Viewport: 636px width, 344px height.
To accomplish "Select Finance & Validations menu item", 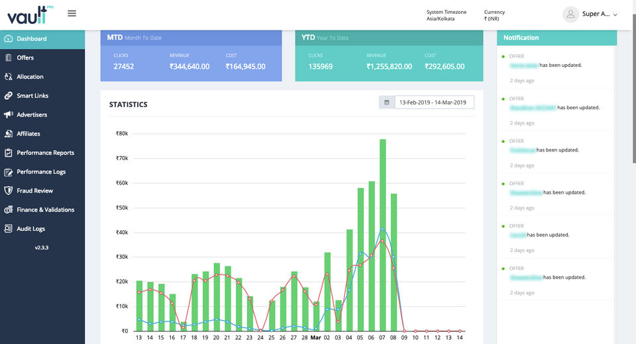I will pyautogui.click(x=45, y=210).
